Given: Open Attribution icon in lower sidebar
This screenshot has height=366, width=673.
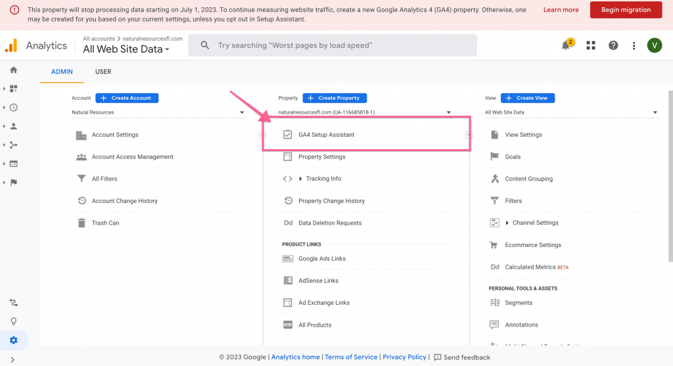Looking at the screenshot, I should (13, 302).
